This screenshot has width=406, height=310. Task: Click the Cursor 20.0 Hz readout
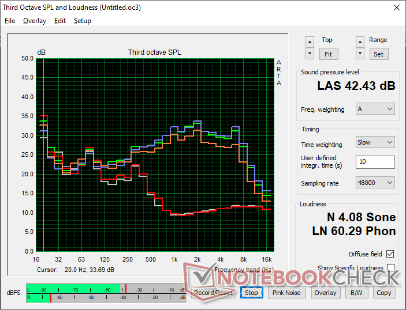pos(76,270)
